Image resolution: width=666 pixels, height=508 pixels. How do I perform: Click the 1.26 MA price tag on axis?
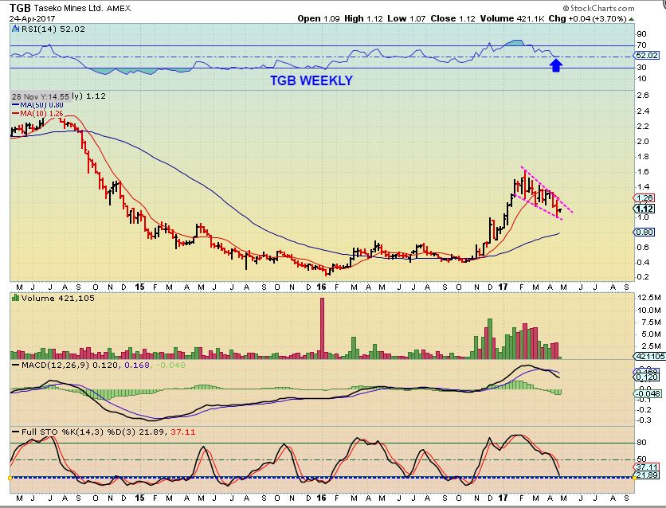(x=644, y=197)
